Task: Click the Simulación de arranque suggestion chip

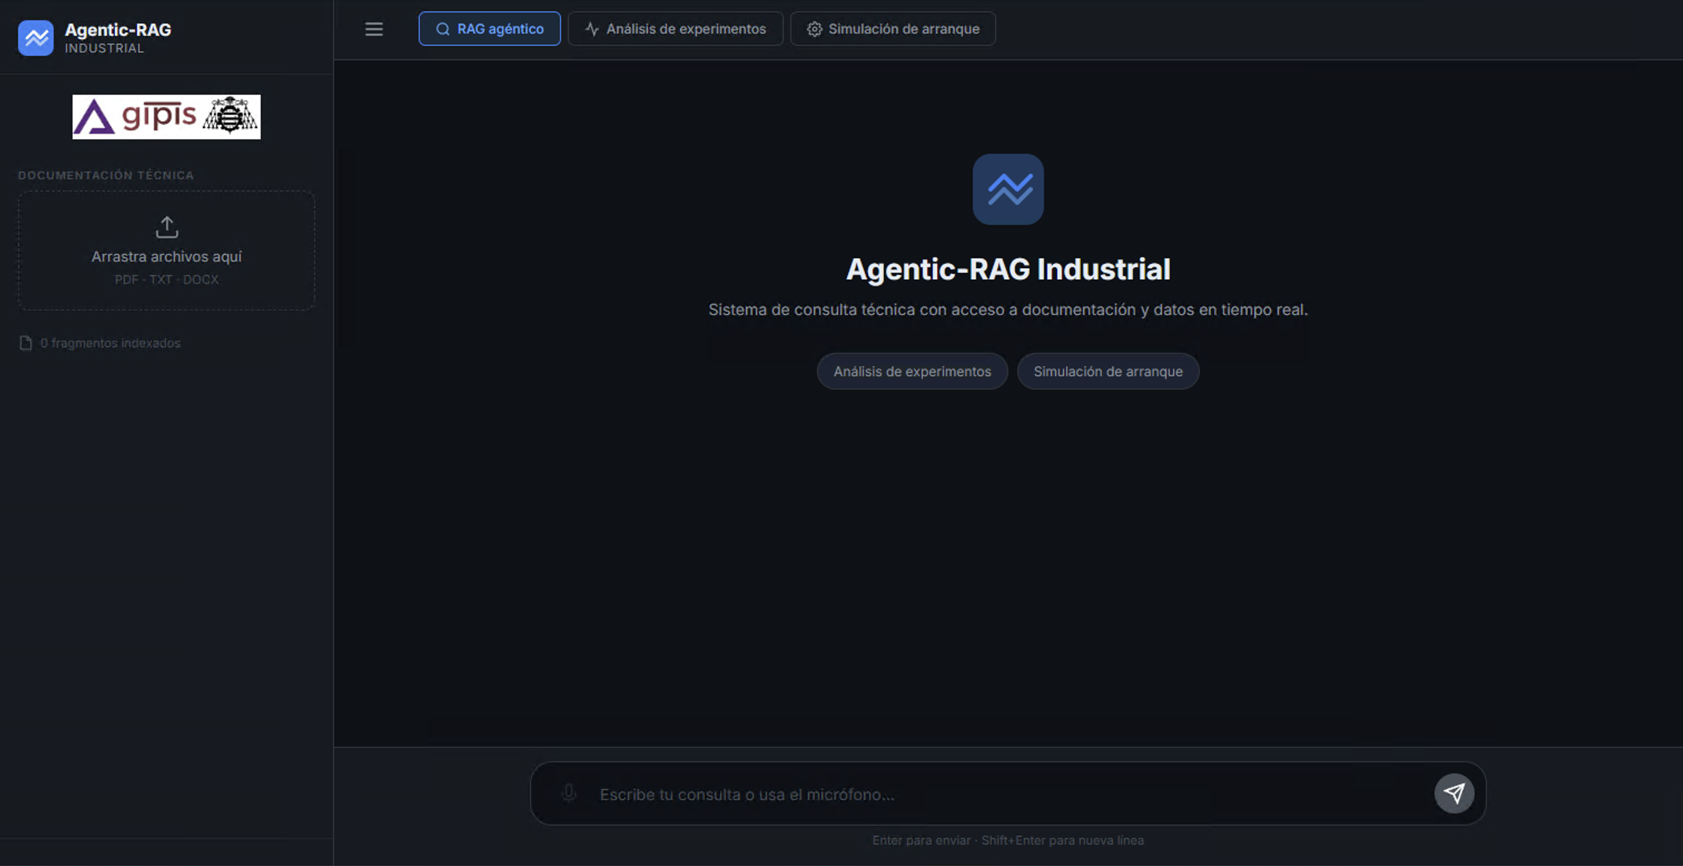Action: coord(1108,371)
